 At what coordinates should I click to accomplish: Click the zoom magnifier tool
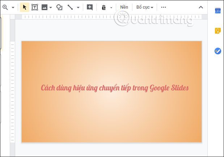pos(5,7)
